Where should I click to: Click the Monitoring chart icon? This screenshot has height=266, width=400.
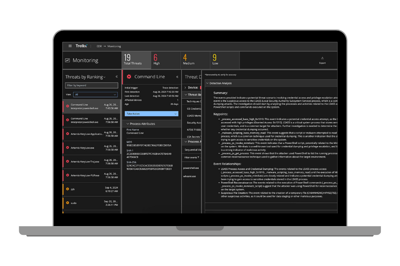coord(68,60)
